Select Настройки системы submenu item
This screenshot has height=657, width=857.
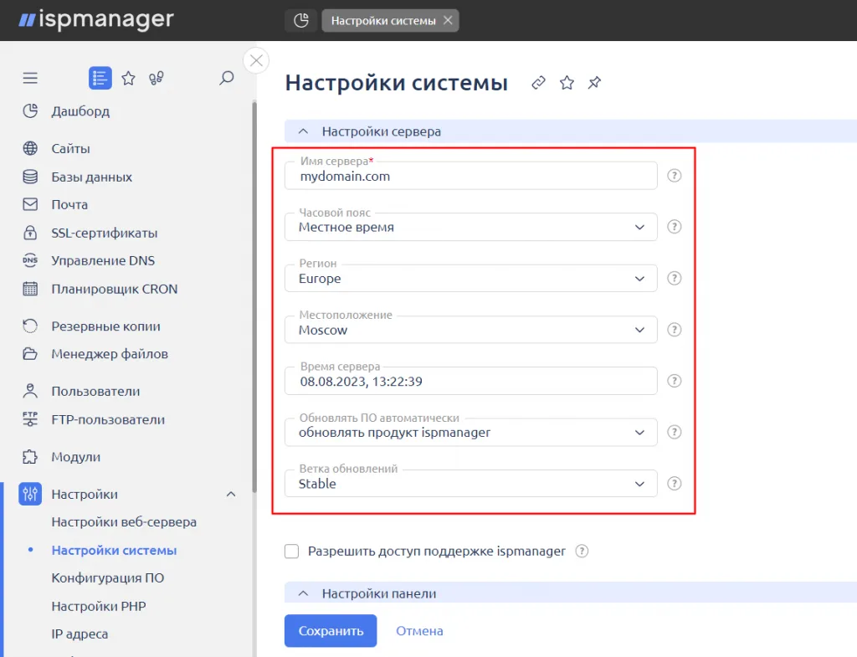point(114,551)
